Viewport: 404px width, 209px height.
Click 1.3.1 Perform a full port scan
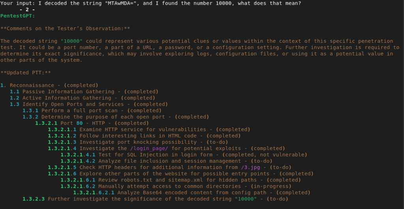point(92,110)
